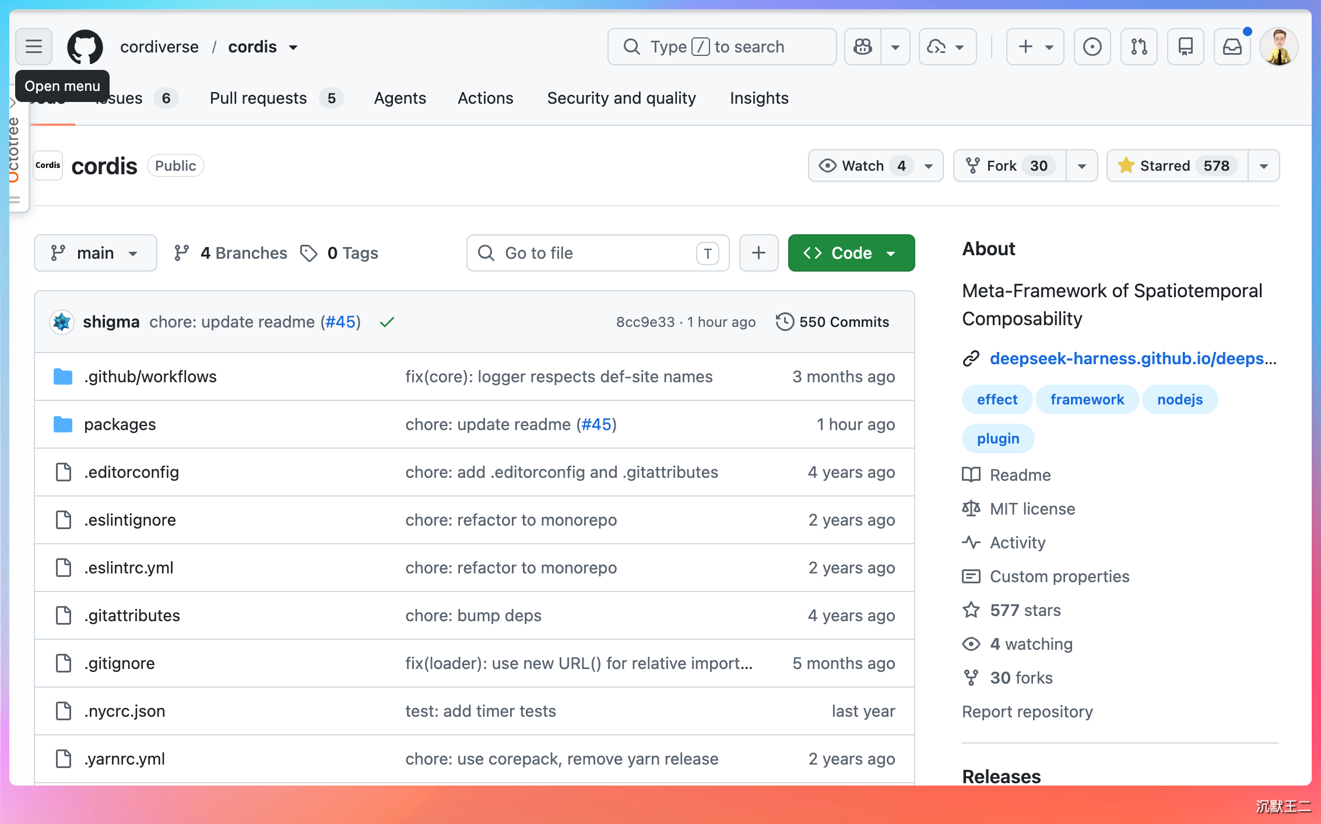Focus the Go to file input

(598, 253)
